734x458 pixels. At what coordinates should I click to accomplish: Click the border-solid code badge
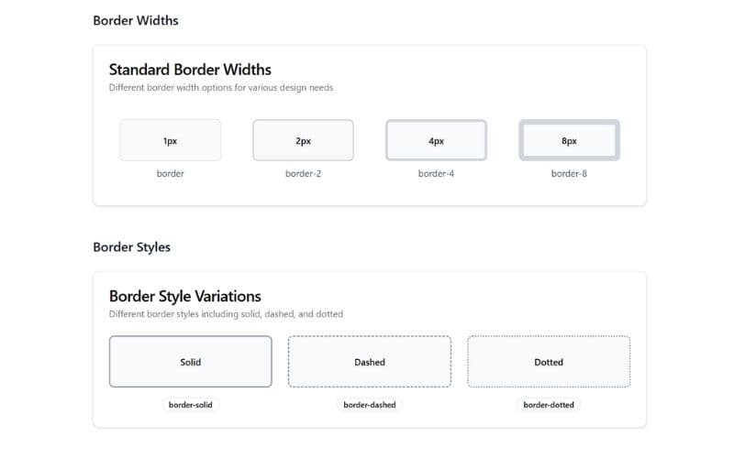pos(190,404)
